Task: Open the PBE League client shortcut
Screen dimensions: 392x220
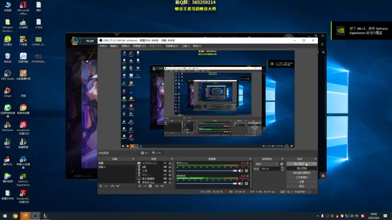Action: 7,143
